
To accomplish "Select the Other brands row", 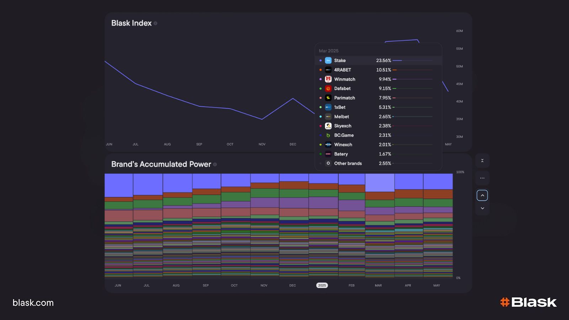I will (378, 164).
